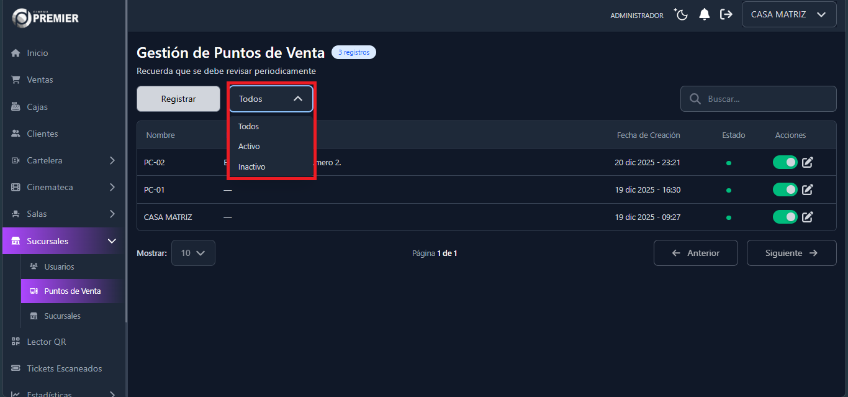Go to next page via Siguiente
This screenshot has height=397, width=848.
(x=792, y=253)
